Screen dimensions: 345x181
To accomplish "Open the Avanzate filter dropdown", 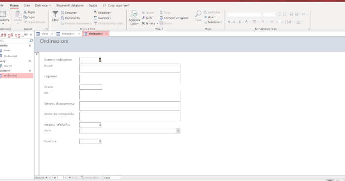I will 103,18.
